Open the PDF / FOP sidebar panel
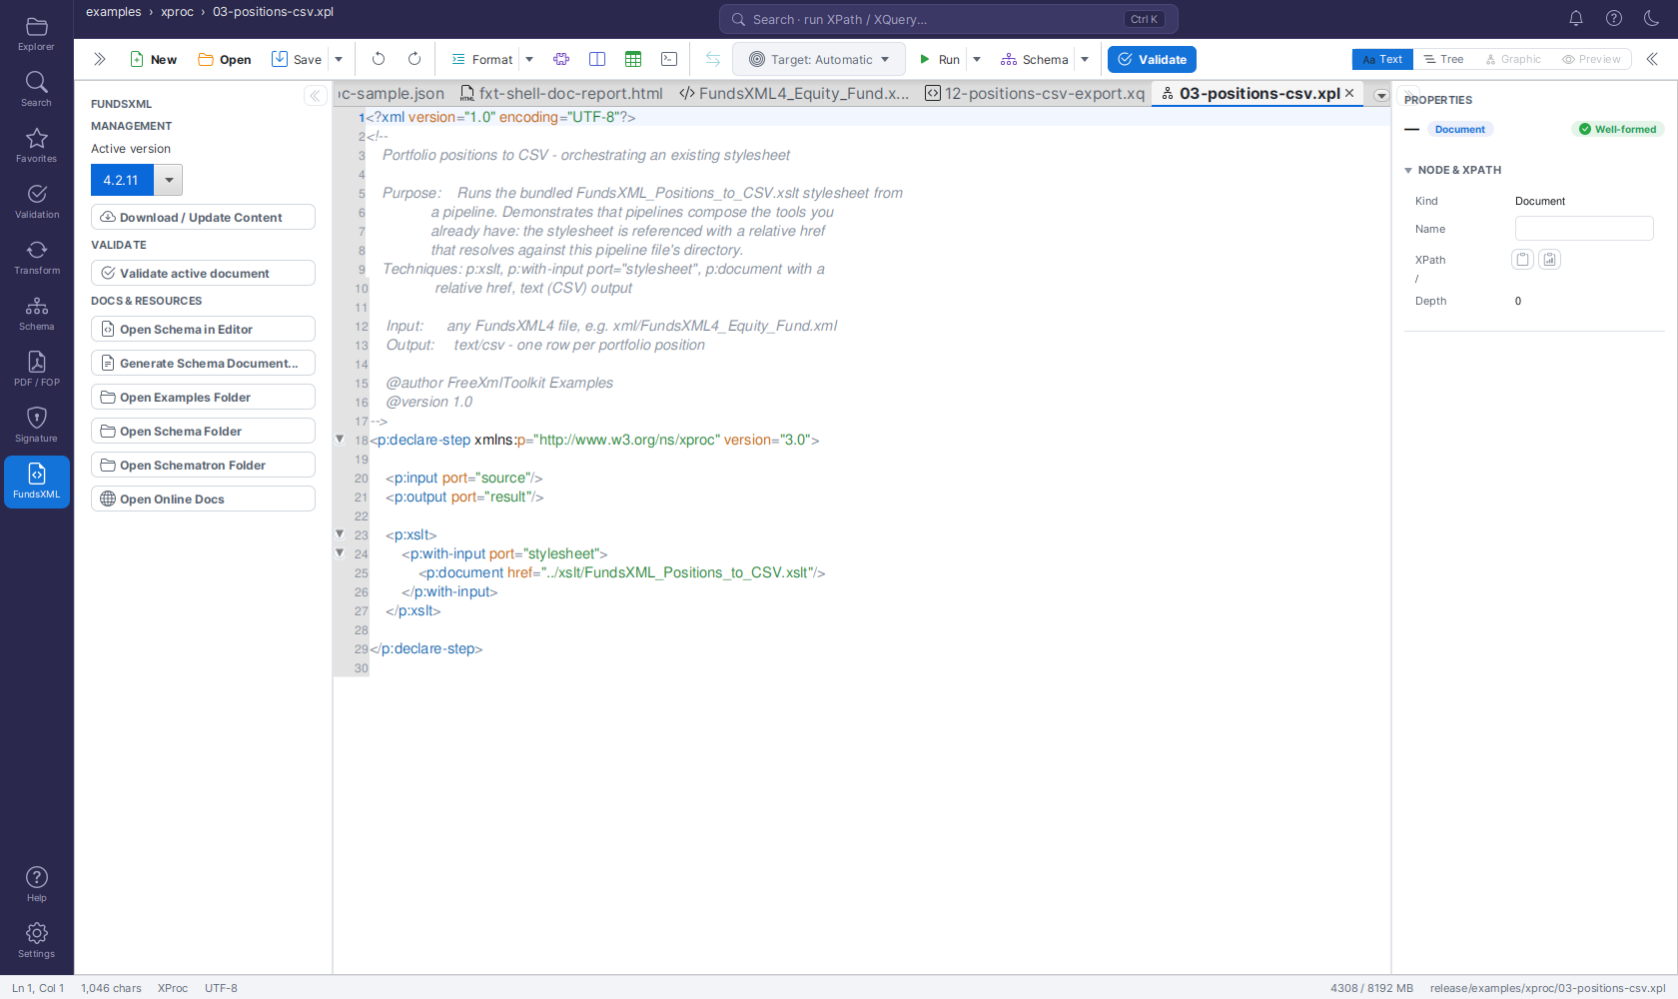Screen dimensions: 1678x999 coord(36,369)
